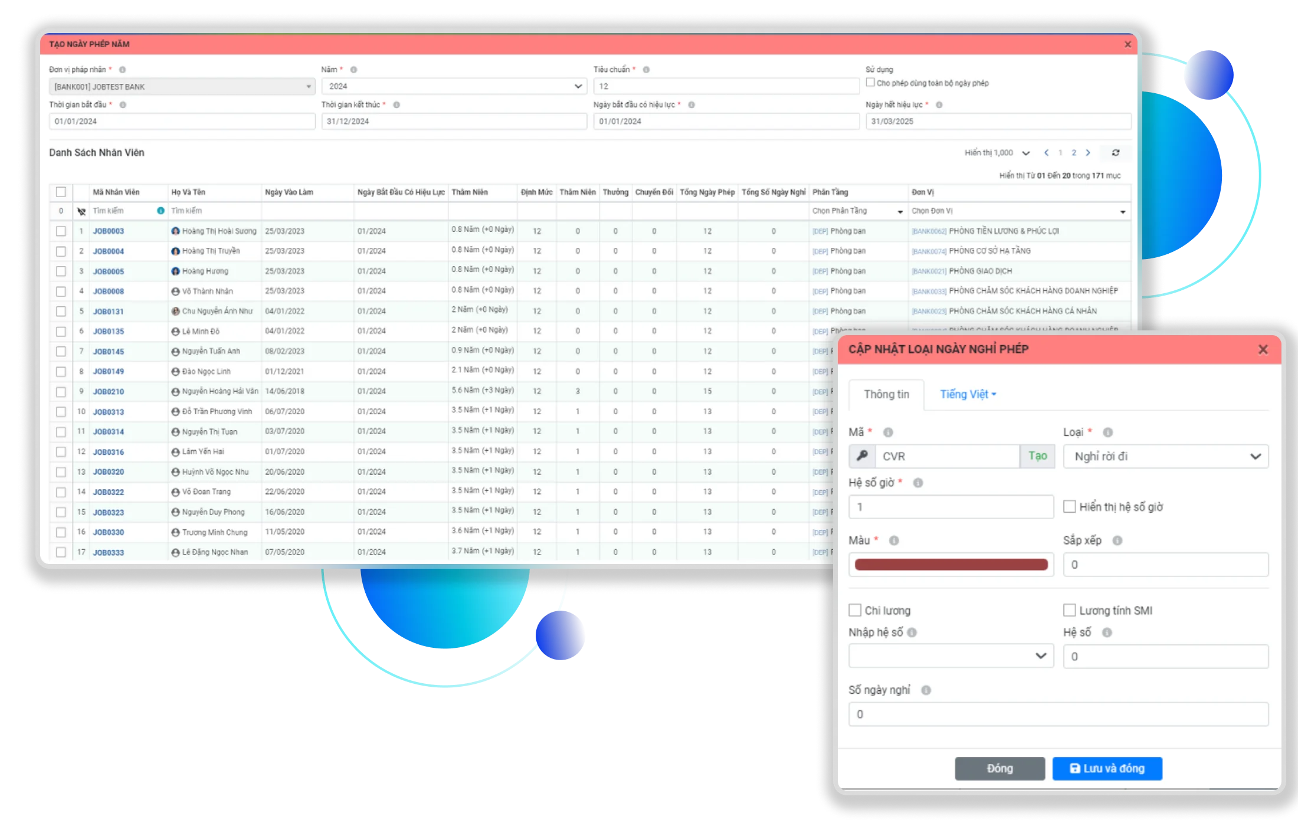Viewport: 1298px width, 826px height.
Task: Click the Tiêu chuẩn input showing 12
Action: tap(726, 87)
